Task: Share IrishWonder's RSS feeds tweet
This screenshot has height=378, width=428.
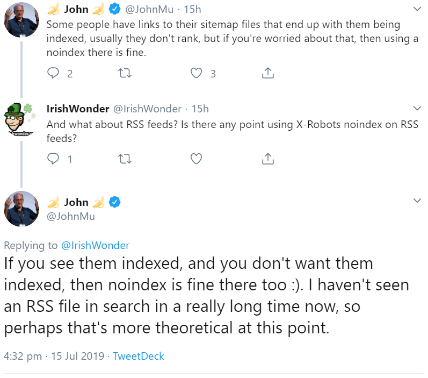Action: 268,159
